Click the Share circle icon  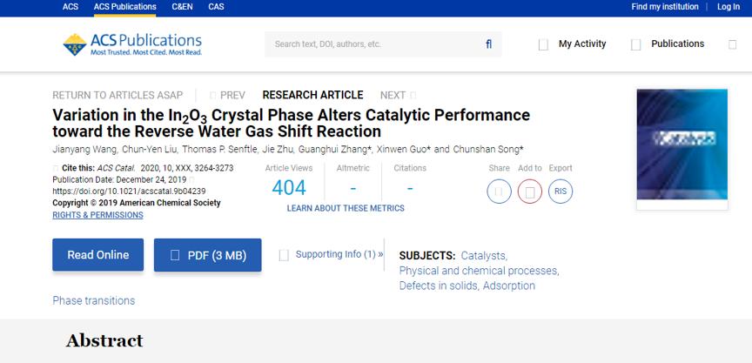(x=499, y=191)
